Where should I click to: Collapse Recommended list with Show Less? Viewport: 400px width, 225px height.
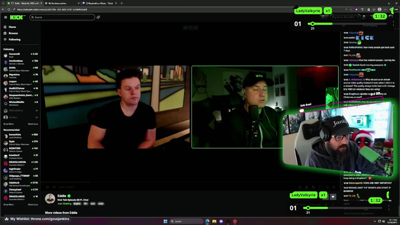click(33, 204)
